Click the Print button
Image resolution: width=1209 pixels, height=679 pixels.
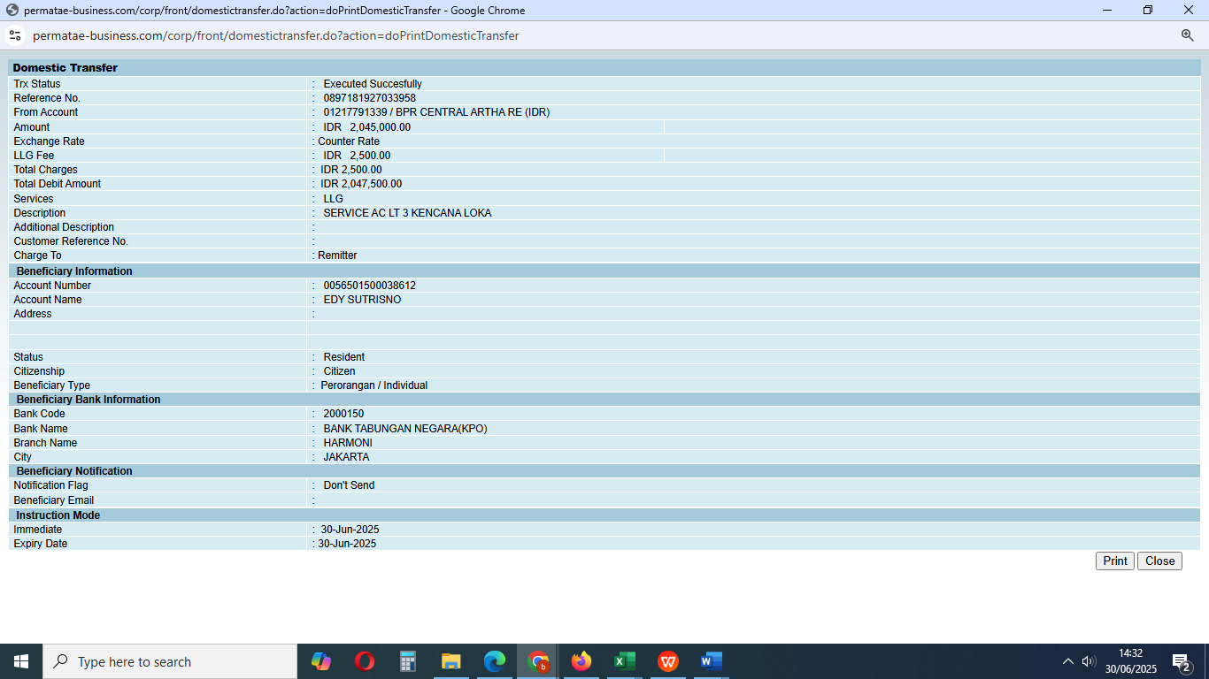tap(1114, 561)
